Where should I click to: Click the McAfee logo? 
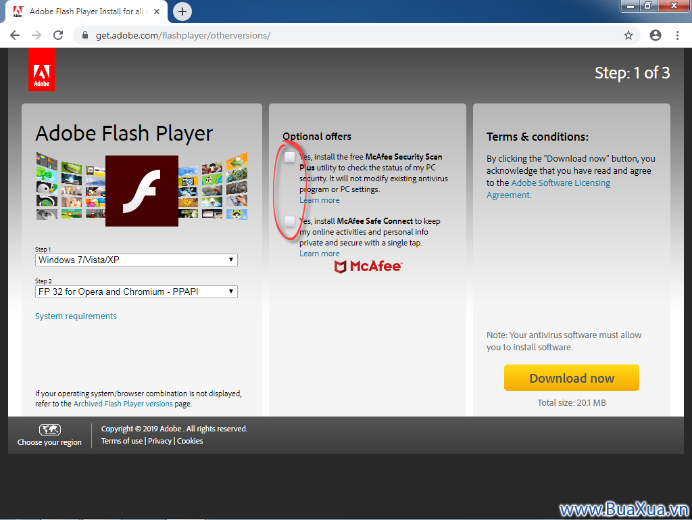click(368, 266)
